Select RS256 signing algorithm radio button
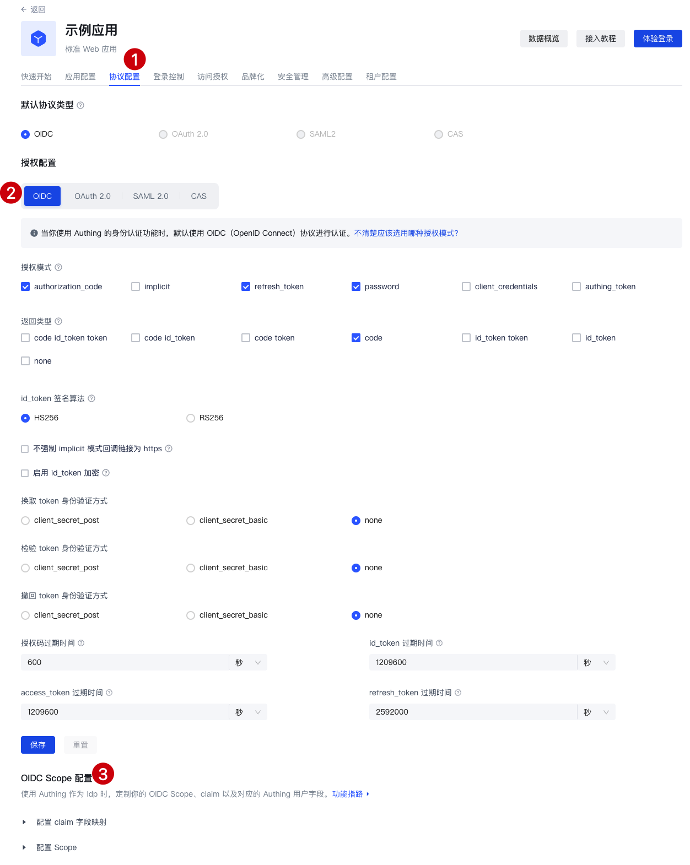 click(x=191, y=418)
